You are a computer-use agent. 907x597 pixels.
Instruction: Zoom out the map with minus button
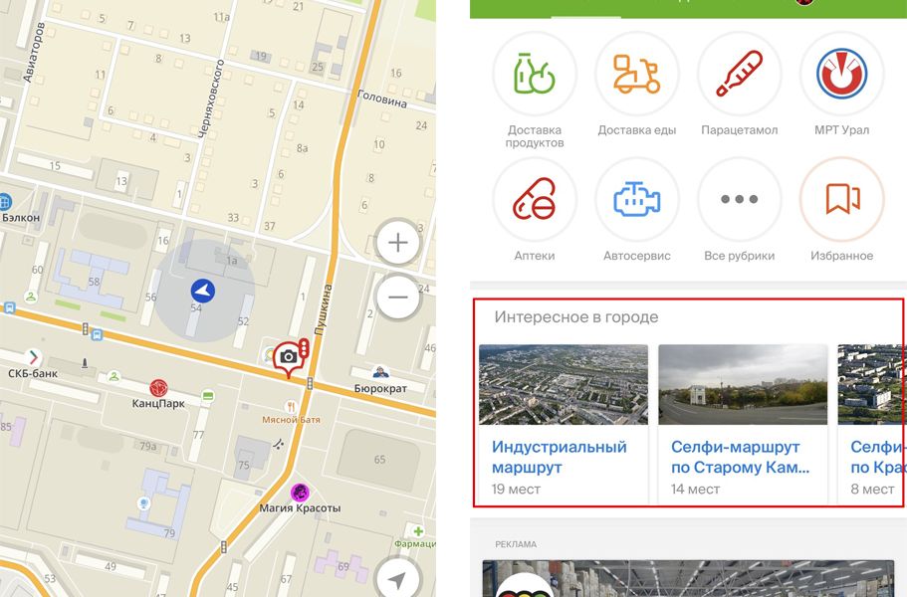(398, 298)
